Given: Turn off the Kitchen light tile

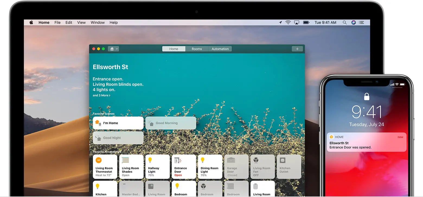Looking at the screenshot, I should click(105, 189).
